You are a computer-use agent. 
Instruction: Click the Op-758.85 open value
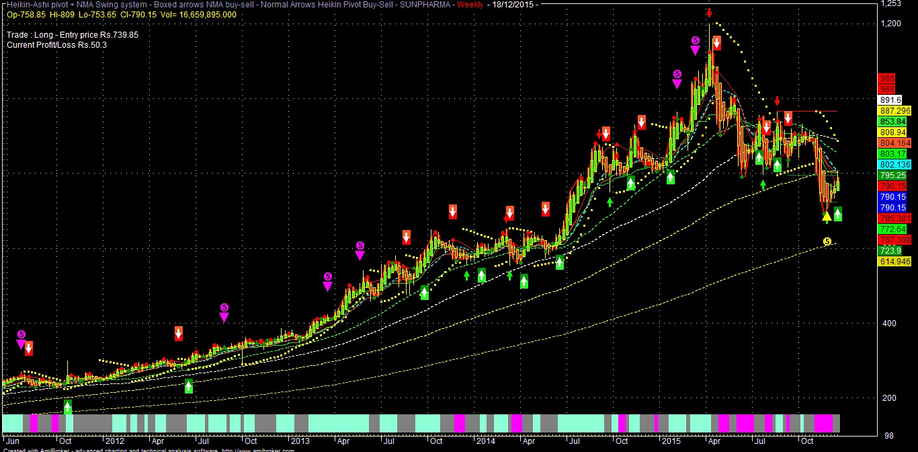tap(26, 14)
